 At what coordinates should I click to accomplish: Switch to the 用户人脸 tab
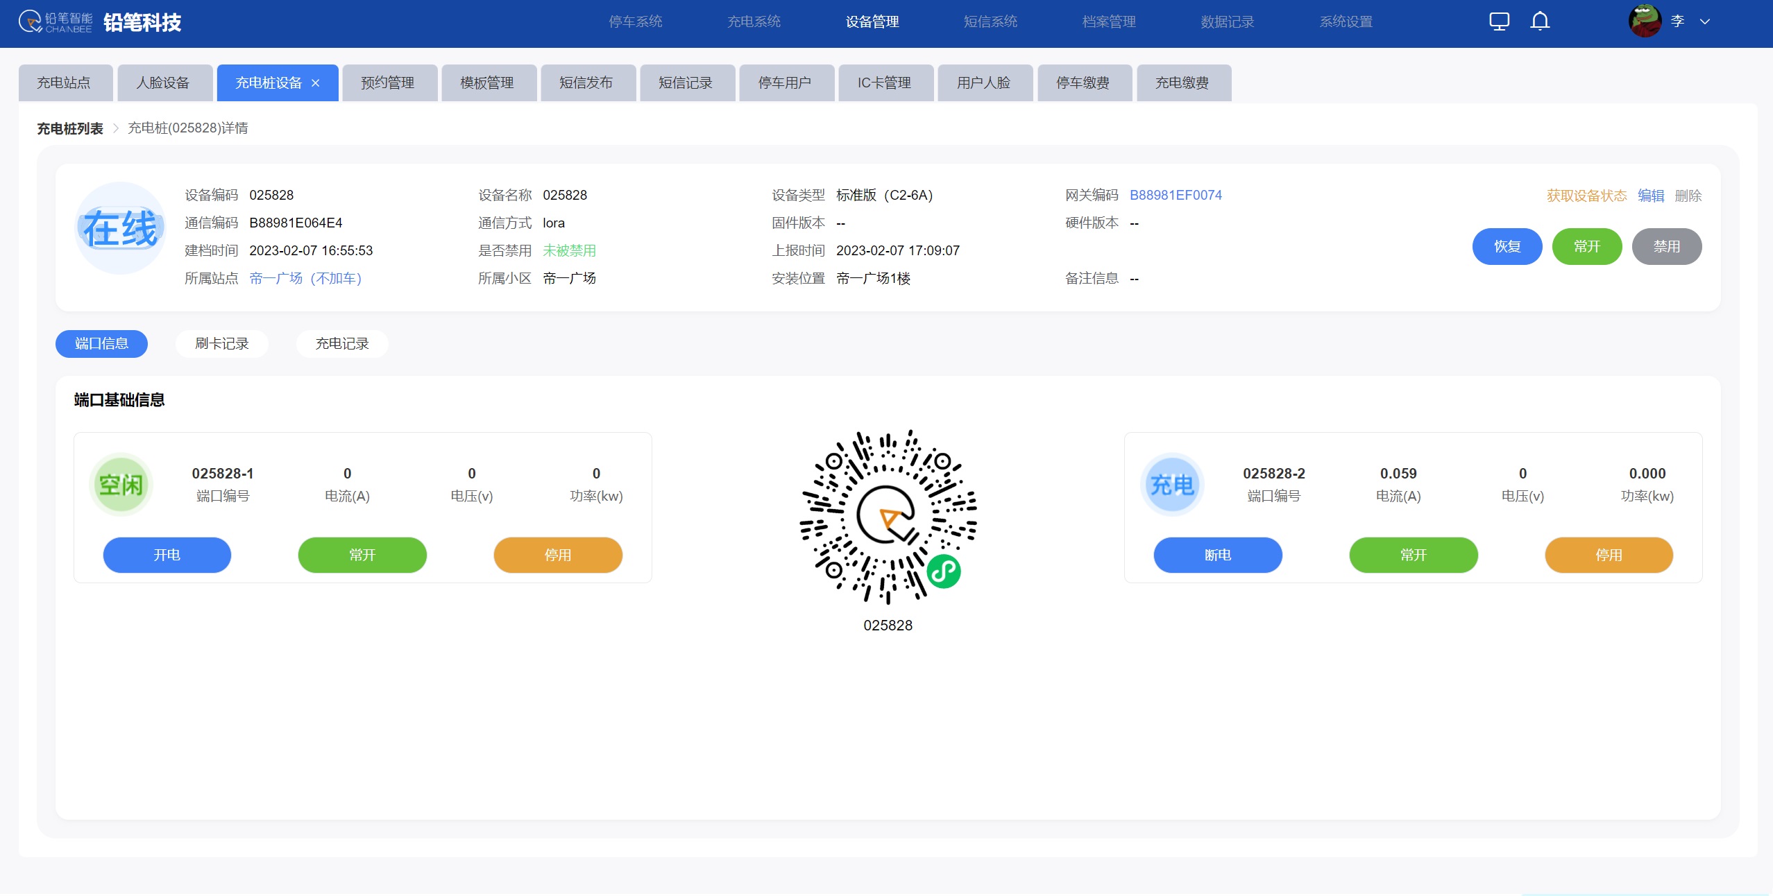984,83
